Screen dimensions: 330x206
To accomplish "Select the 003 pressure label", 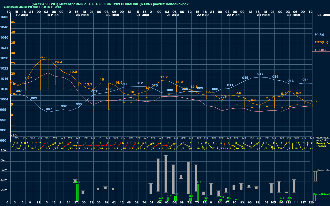I will pos(34,98).
